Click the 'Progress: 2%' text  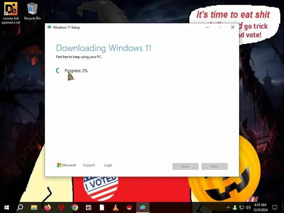(76, 71)
